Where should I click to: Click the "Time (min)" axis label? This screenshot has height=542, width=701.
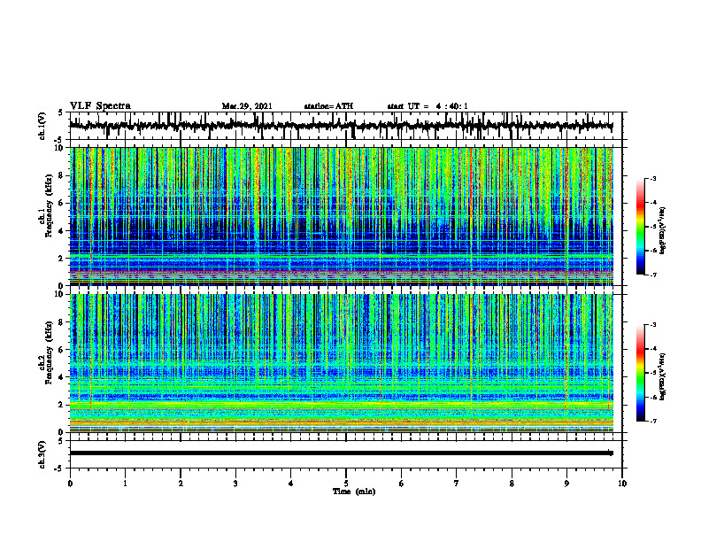(x=354, y=492)
